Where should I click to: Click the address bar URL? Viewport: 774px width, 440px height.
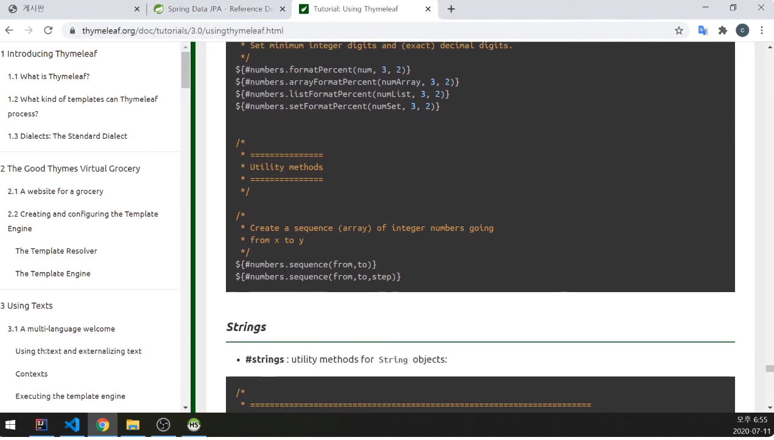pos(183,30)
